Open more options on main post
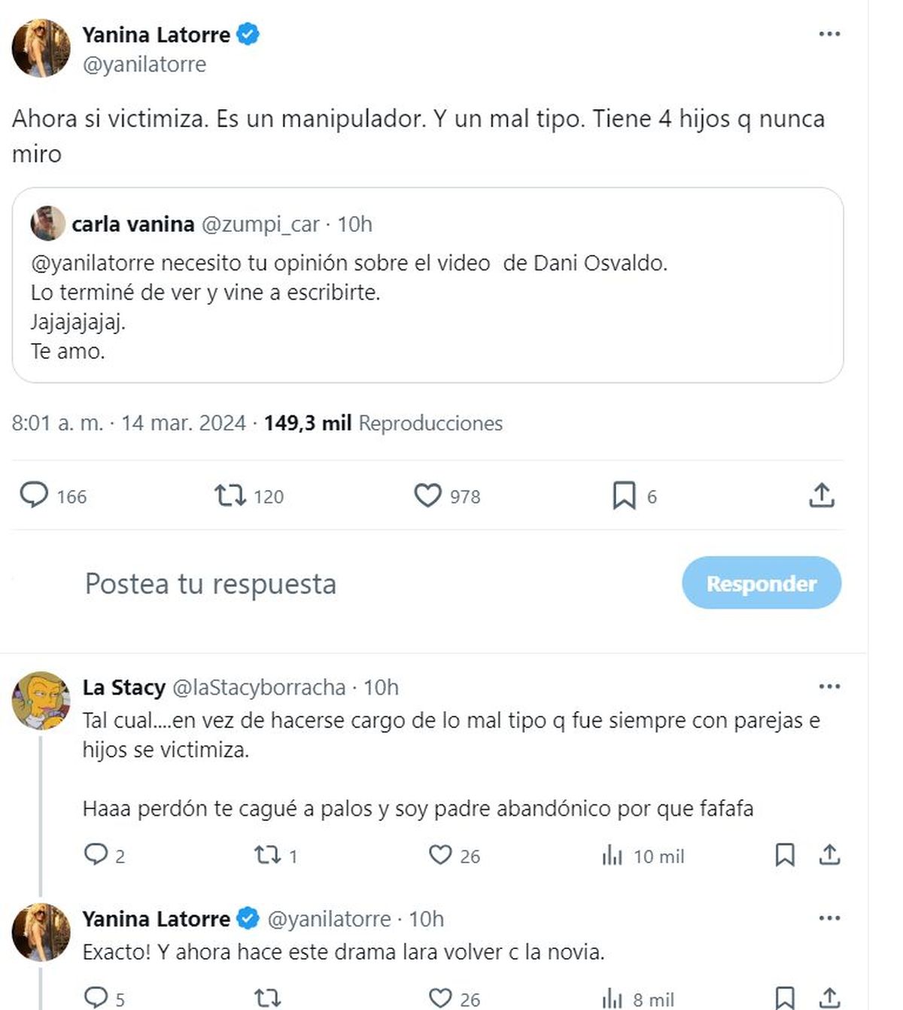 click(829, 34)
